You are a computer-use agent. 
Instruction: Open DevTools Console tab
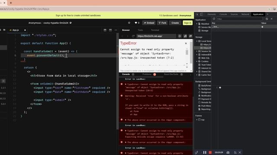(223, 14)
